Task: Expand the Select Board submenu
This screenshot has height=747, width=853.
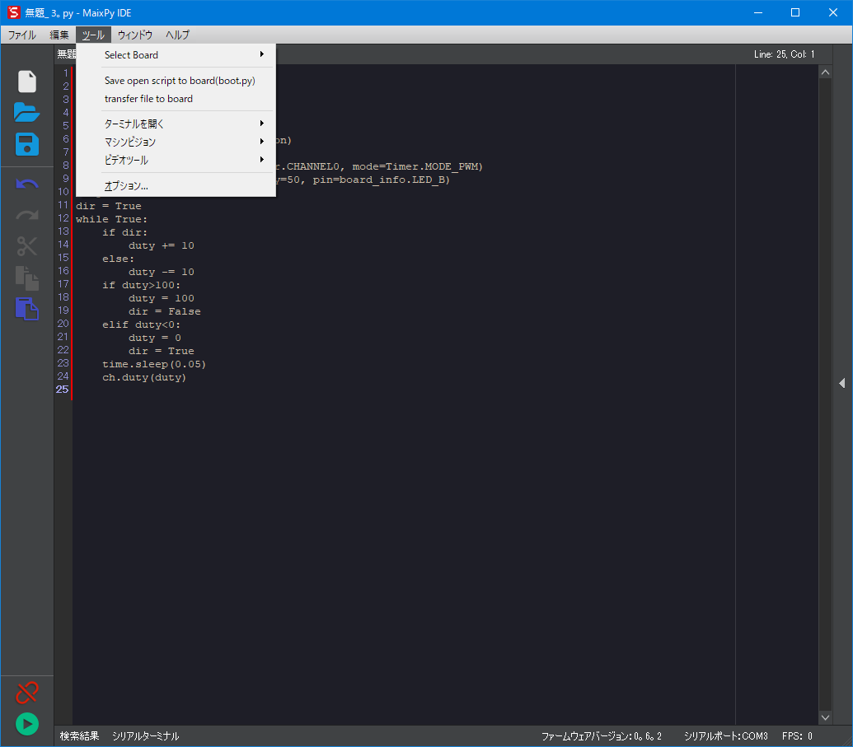Action: click(x=176, y=55)
